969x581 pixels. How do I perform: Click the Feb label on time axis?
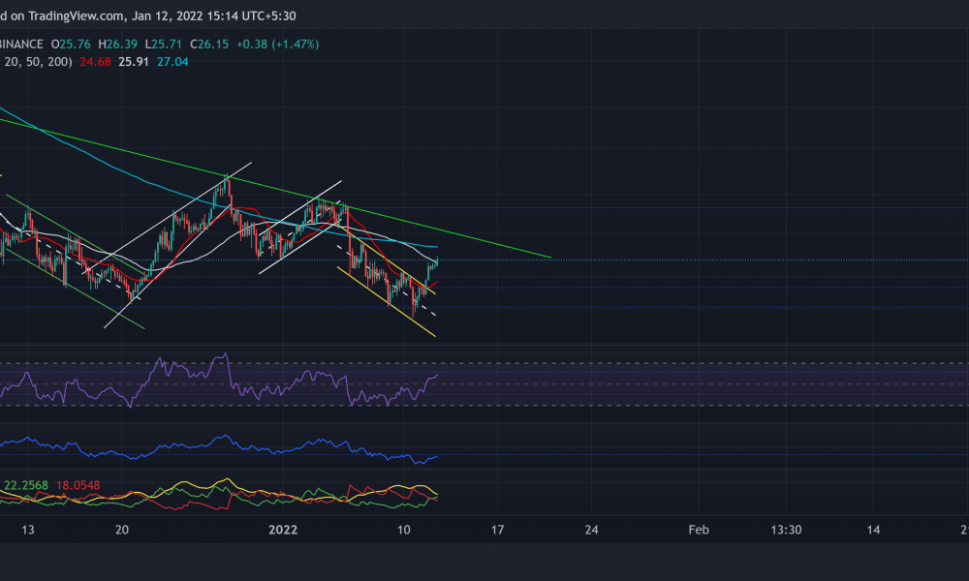699,530
